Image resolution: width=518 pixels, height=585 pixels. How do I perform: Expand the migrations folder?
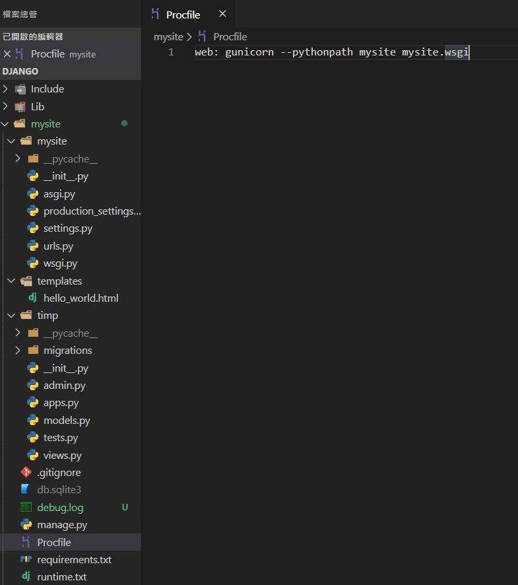18,351
